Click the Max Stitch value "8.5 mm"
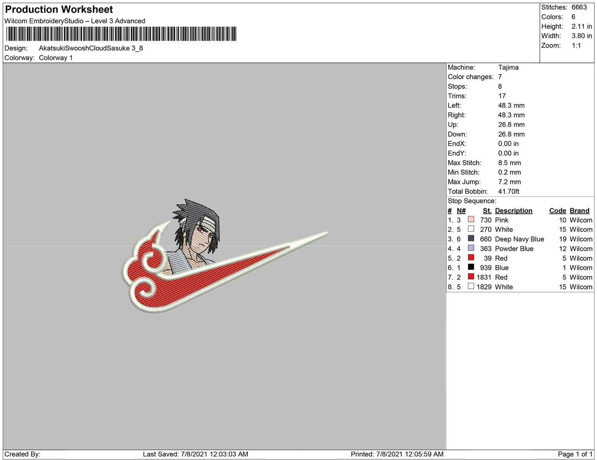This screenshot has width=597, height=460. pos(509,163)
